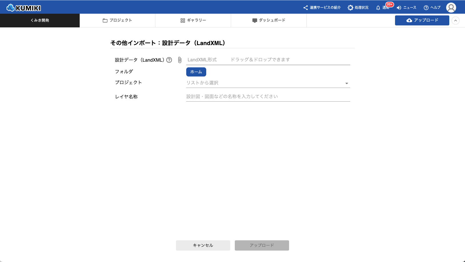Open 処理状況 processing status
Image resolution: width=465 pixels, height=262 pixels.
point(358,8)
